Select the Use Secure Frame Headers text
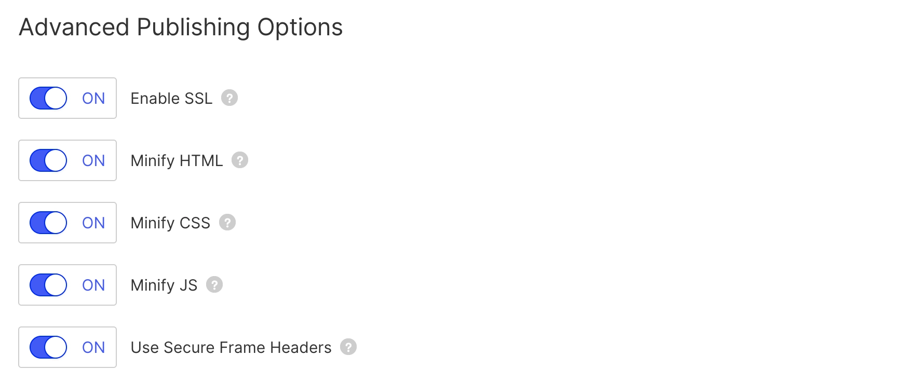919x383 pixels. [231, 347]
